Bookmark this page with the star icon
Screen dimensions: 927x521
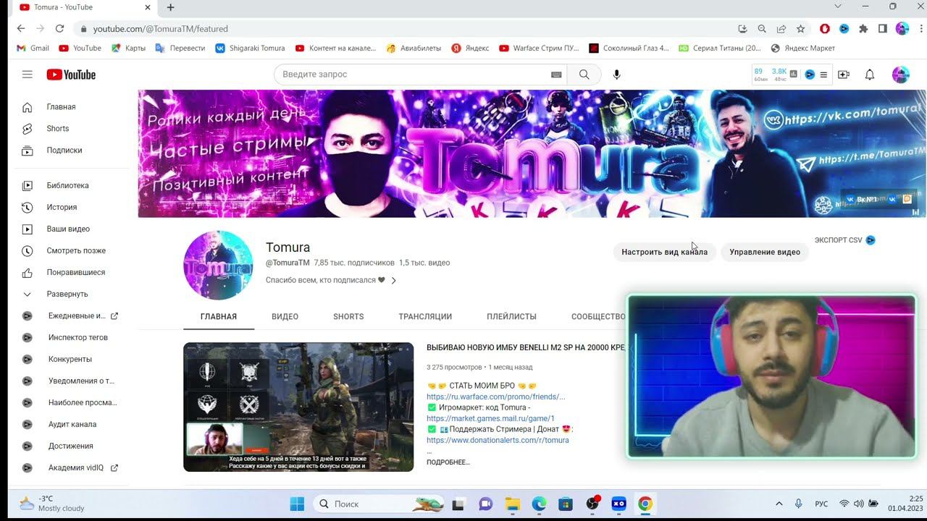[800, 29]
